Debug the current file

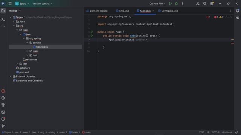tap(176, 3)
